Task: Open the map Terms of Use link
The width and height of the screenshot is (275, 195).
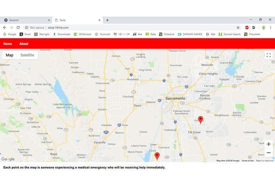Action: 248,161
